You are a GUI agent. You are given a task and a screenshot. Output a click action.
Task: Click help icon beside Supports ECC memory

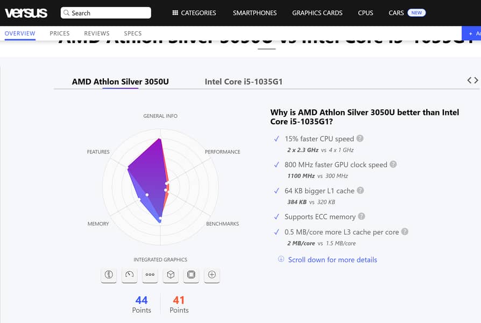click(362, 216)
